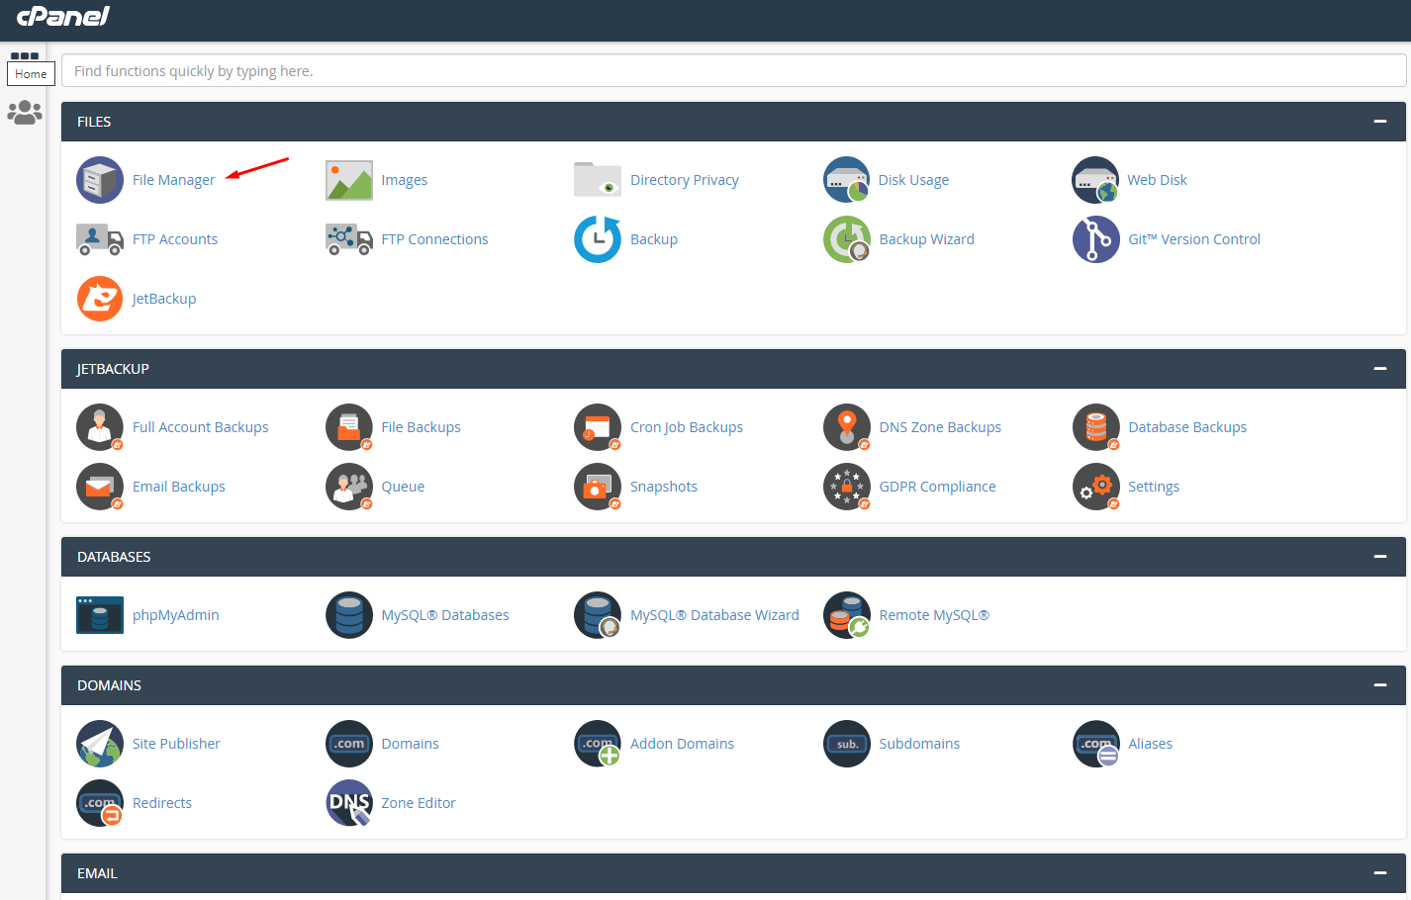
Task: Click the Backup Wizard icon
Action: pos(846,239)
